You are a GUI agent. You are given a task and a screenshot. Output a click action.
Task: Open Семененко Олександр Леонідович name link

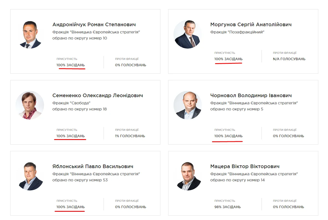coord(98,96)
